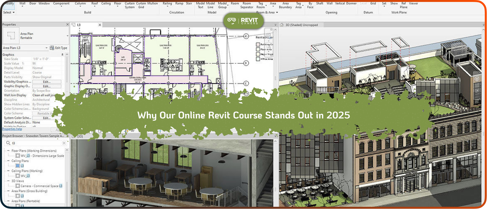The height and width of the screenshot is (209, 487).
Task: Choose the By Face opening tool
Action: [310, 5]
